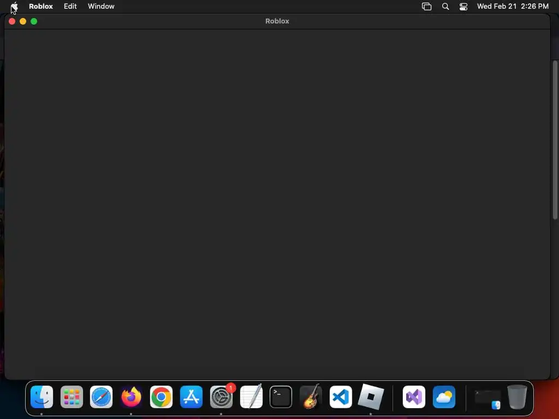This screenshot has height=419, width=559.
Task: Maximize the Roblox window with green button
Action: 34,21
